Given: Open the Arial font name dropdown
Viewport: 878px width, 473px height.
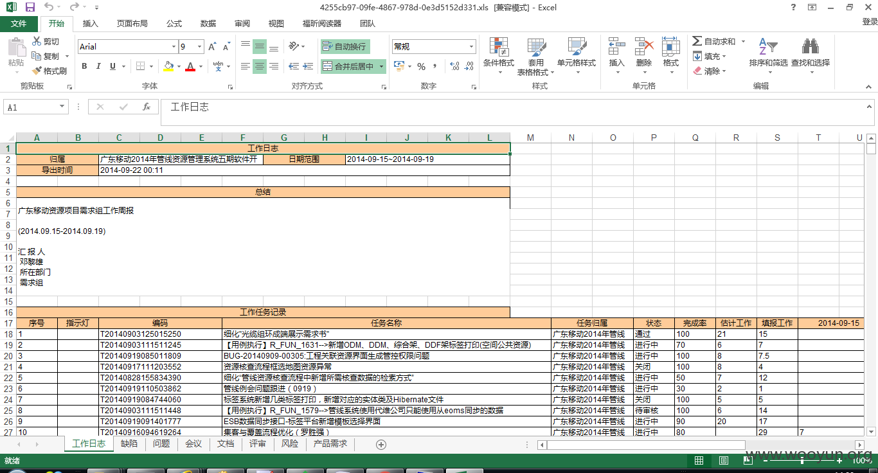Looking at the screenshot, I should (x=174, y=47).
